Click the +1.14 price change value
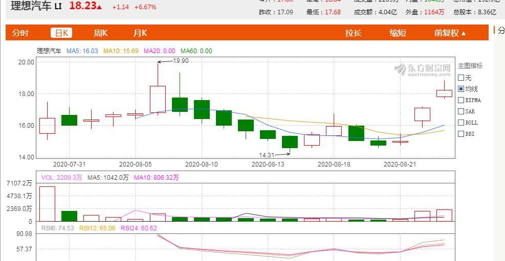This screenshot has width=505, height=261. click(x=120, y=7)
